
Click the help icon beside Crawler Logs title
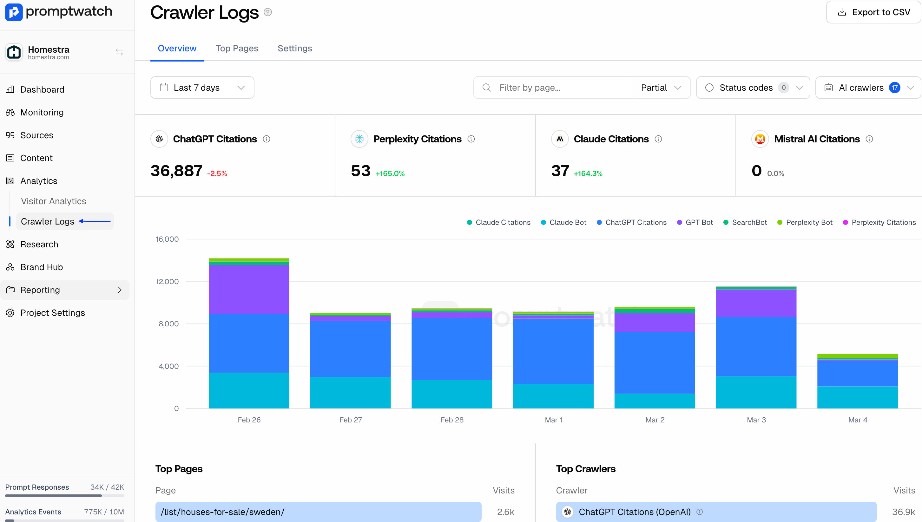click(267, 13)
